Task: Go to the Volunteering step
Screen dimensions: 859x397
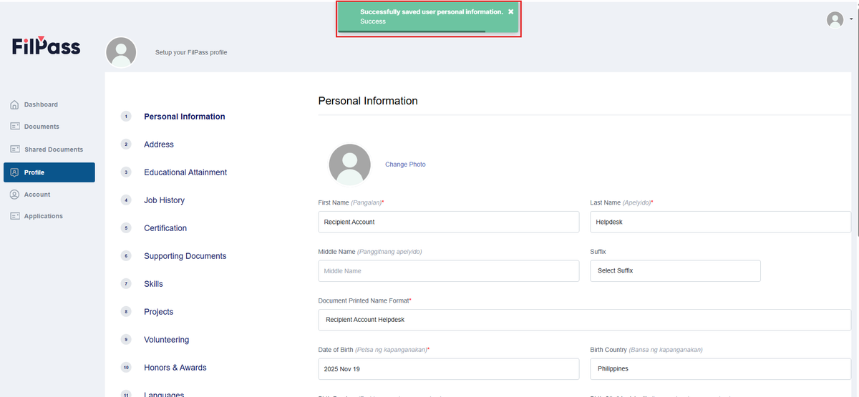Action: 166,340
